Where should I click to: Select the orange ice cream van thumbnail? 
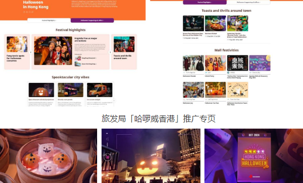pos(100,90)
